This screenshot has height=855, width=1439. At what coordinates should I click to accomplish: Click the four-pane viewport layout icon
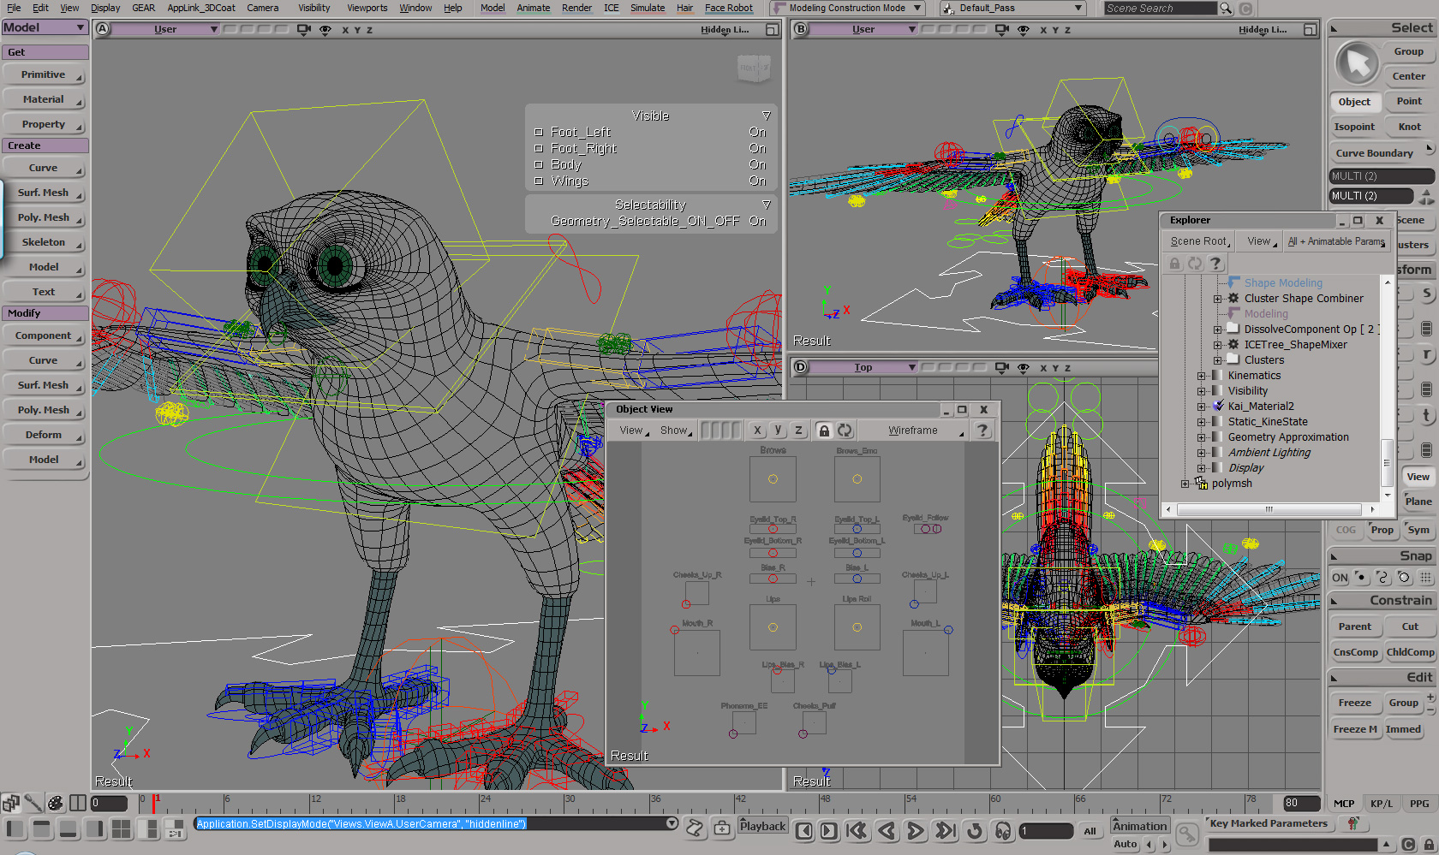click(122, 828)
